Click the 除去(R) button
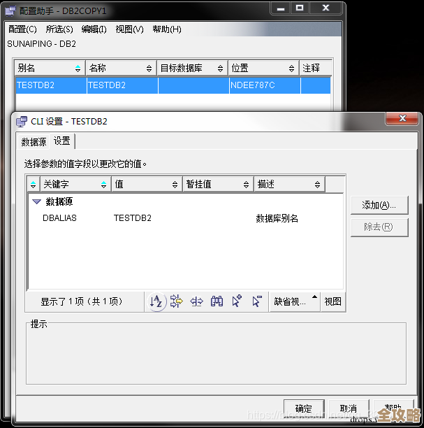Viewport: 424px width, 428px height. (x=379, y=227)
